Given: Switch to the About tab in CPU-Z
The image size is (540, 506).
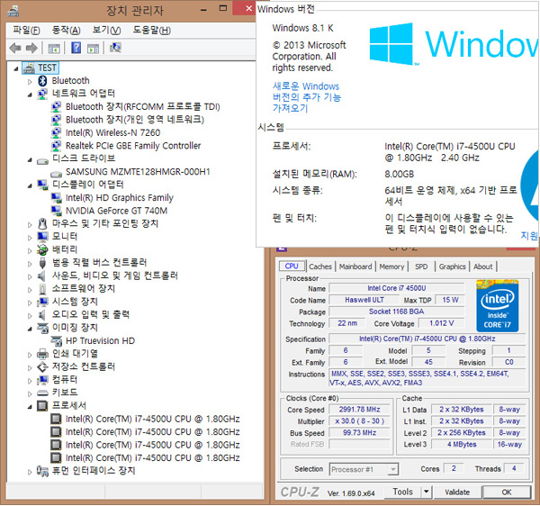Looking at the screenshot, I should [482, 267].
